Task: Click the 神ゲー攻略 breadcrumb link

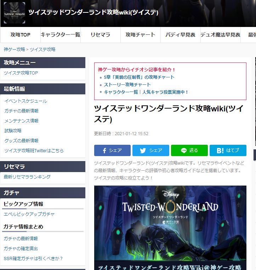Action: point(15,49)
